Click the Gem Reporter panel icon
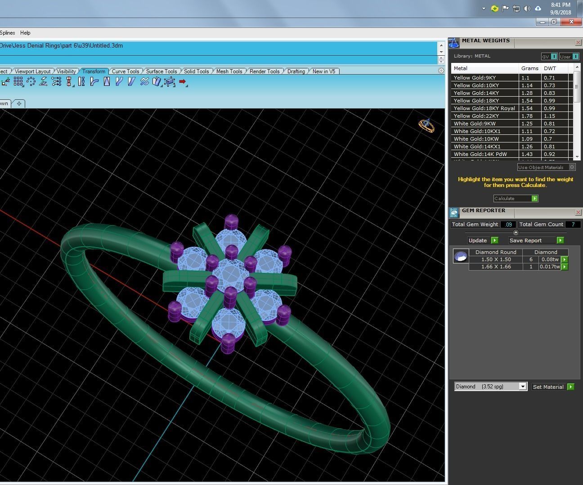The image size is (583, 485). pyautogui.click(x=454, y=213)
